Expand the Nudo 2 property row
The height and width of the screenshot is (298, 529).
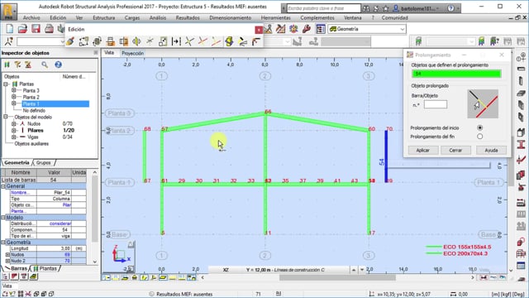(x=7, y=261)
